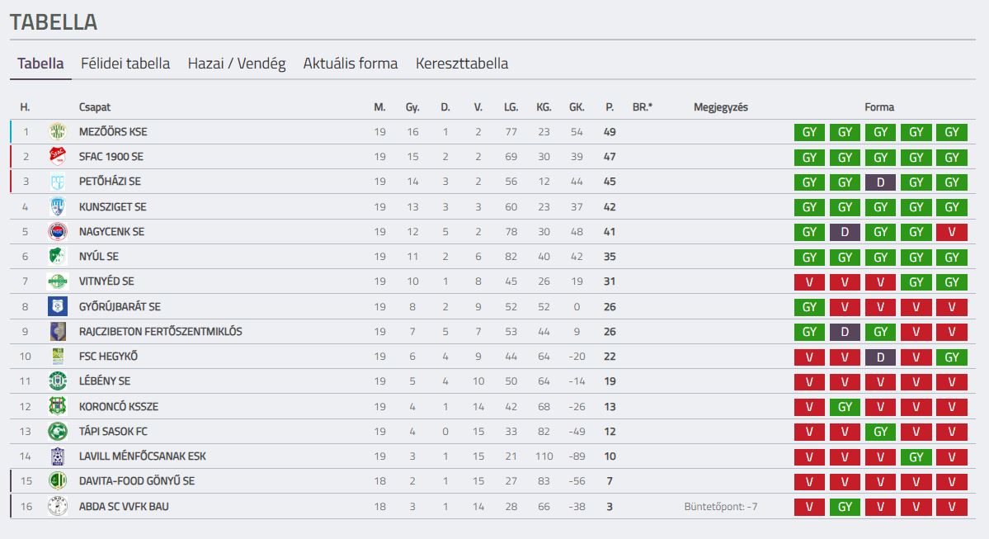The height and width of the screenshot is (539, 989).
Task: Select the Nagycenk SE round crest
Action: [58, 232]
